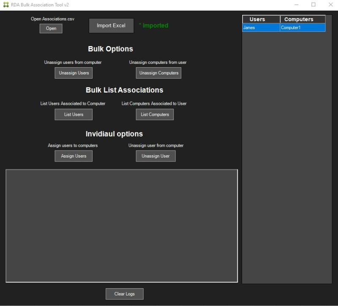Click 'List Computers Associated to User' label
The width and height of the screenshot is (338, 306).
point(154,104)
